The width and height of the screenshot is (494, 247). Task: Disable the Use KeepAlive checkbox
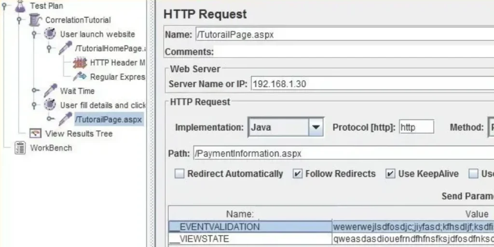[x=390, y=174]
